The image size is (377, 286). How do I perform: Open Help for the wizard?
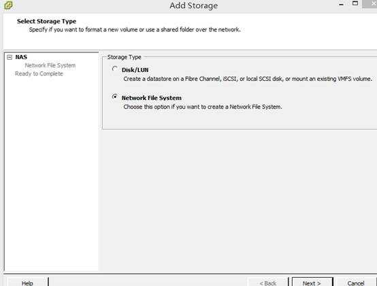point(27,283)
